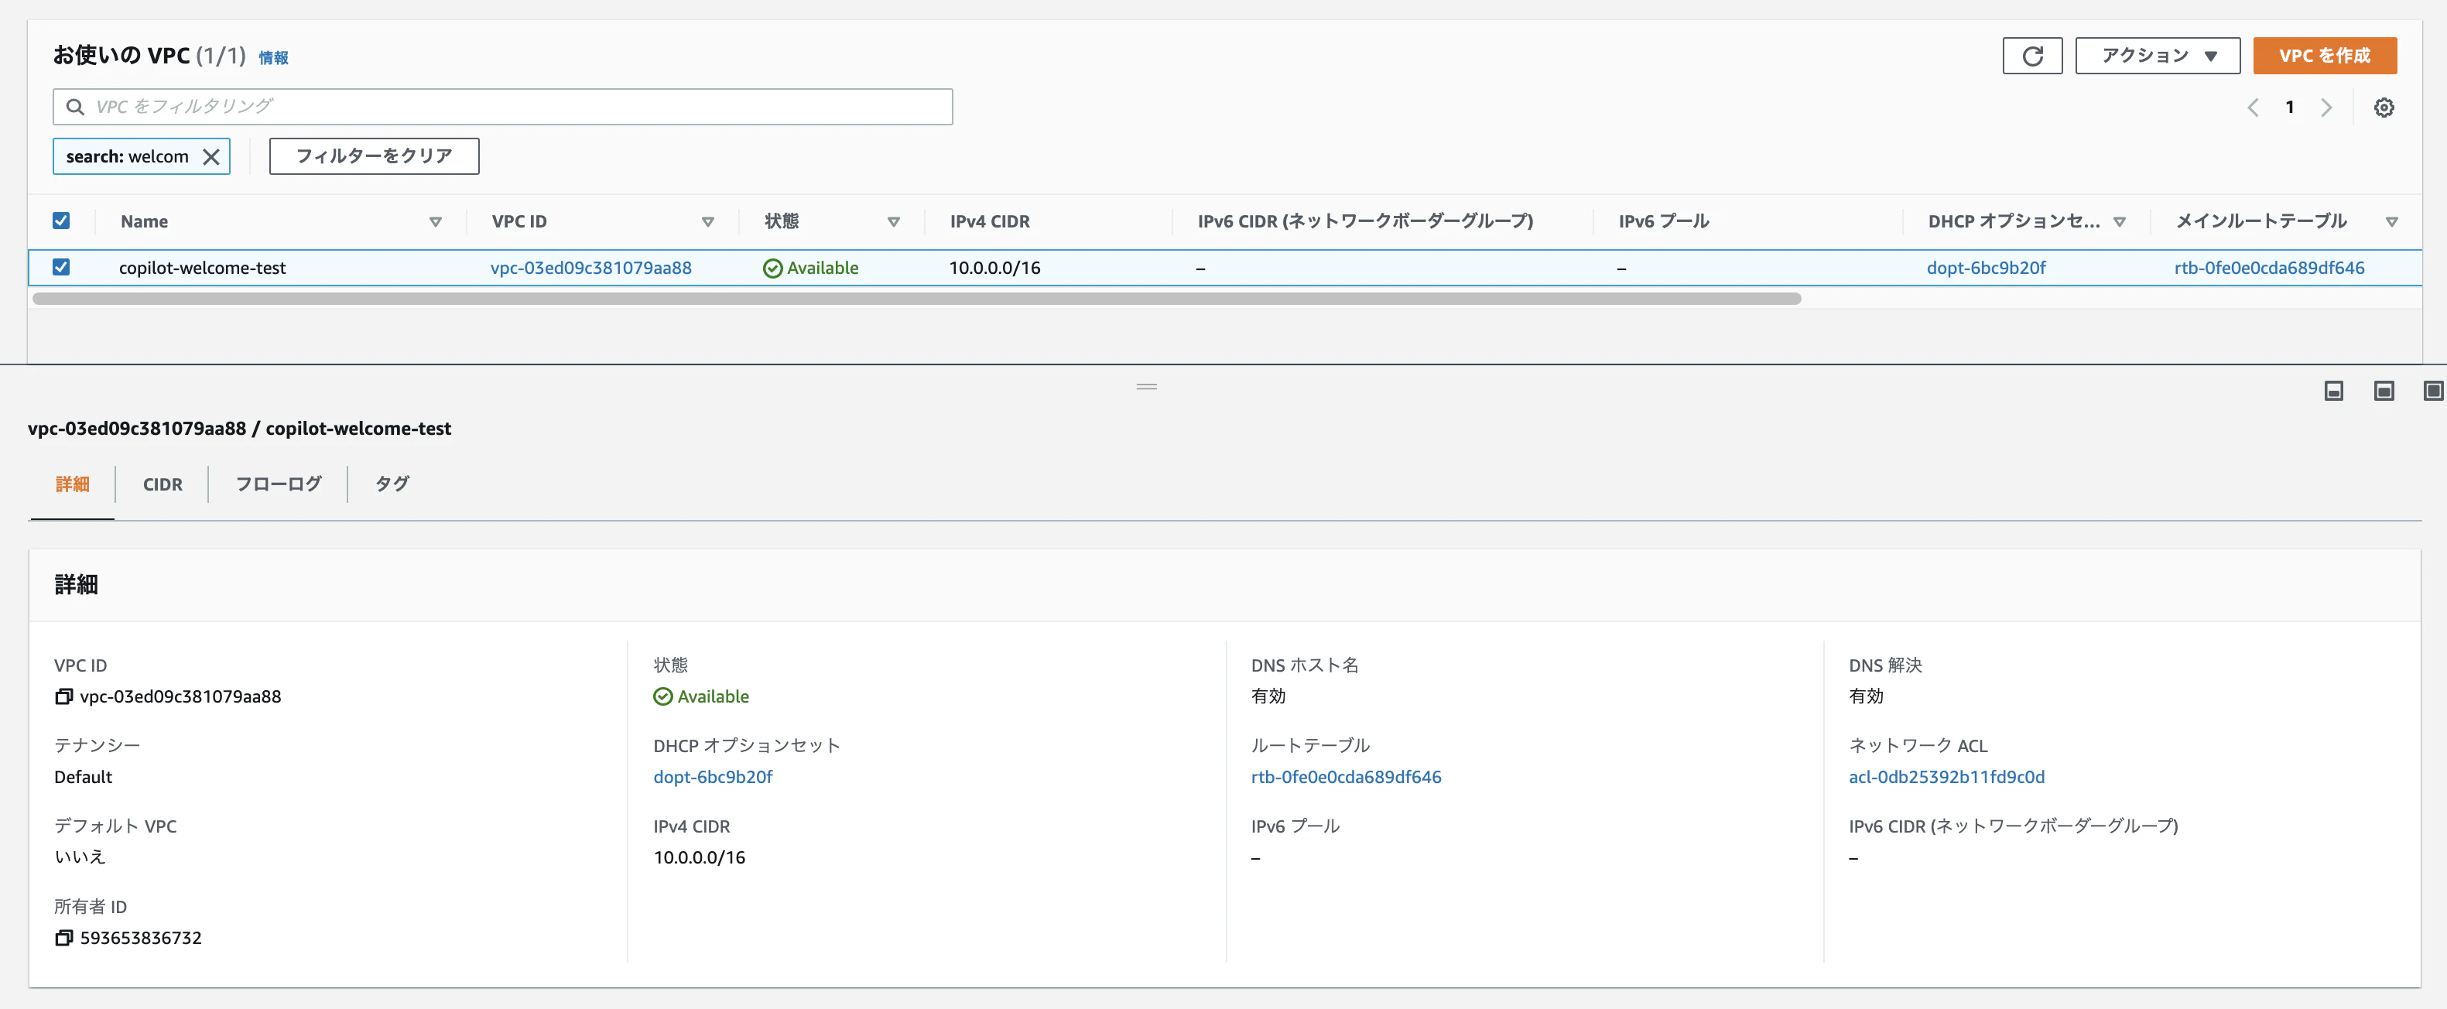Collapse details pane to bottom
2447x1009 pixels.
[2333, 391]
